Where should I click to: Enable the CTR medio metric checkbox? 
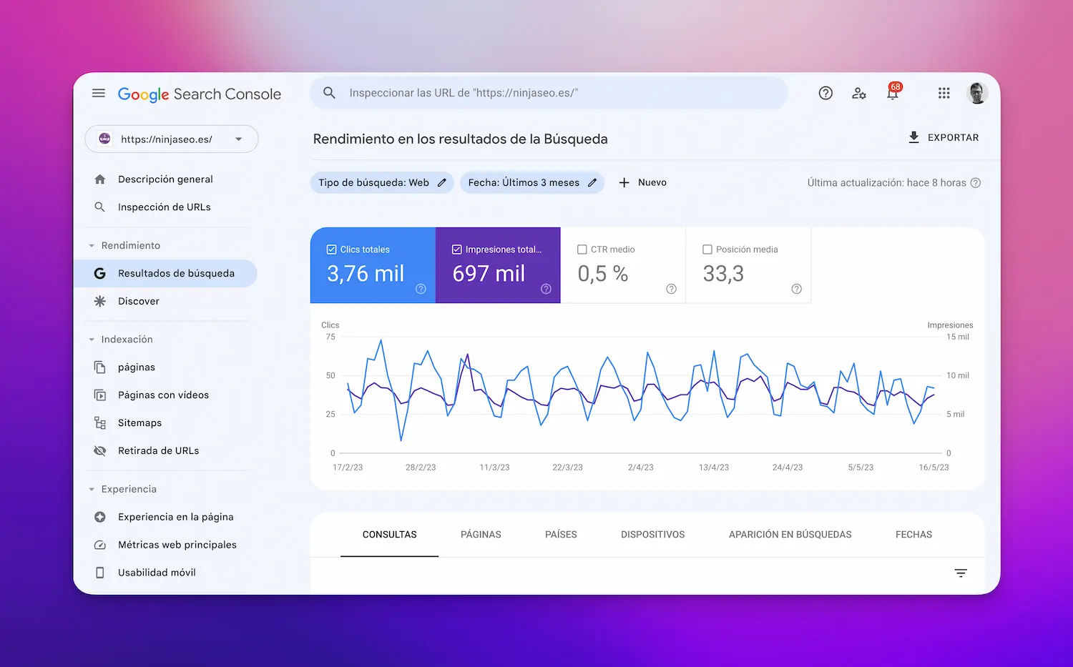[582, 249]
